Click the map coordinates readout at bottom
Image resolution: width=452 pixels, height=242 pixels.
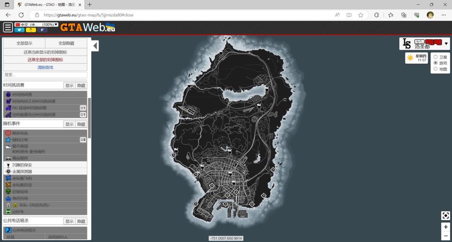pyautogui.click(x=226, y=238)
